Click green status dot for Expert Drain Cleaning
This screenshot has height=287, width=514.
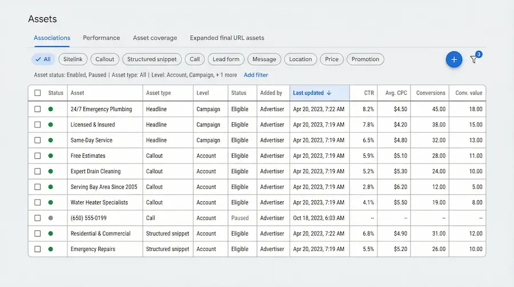(x=50, y=171)
